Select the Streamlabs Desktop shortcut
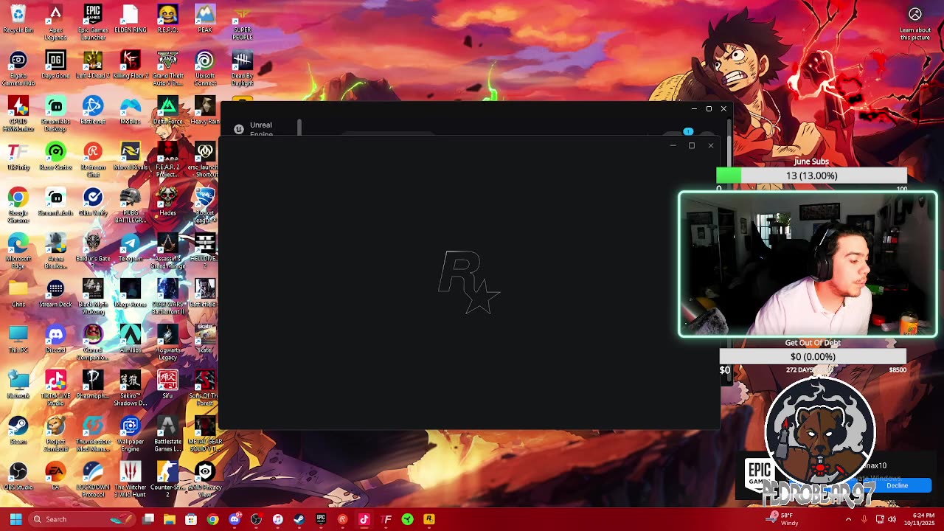The image size is (944, 531). 55,114
